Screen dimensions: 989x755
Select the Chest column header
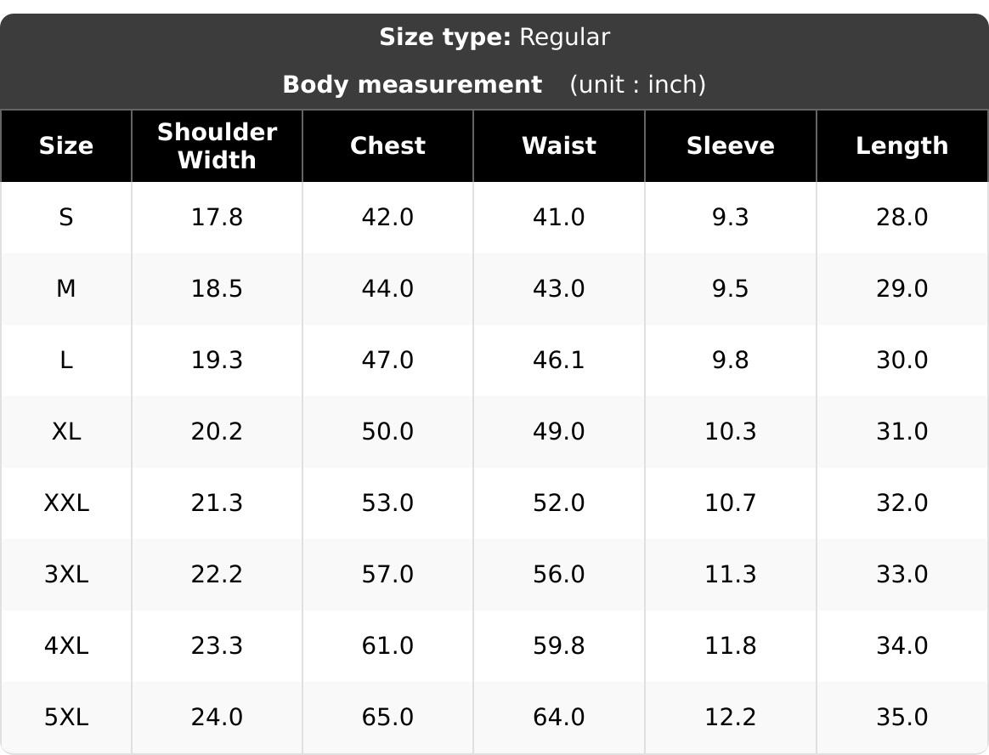[388, 146]
